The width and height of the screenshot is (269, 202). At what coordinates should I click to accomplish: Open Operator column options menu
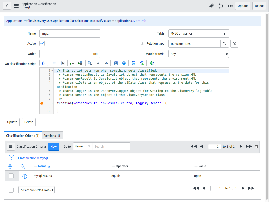[x=113, y=166]
